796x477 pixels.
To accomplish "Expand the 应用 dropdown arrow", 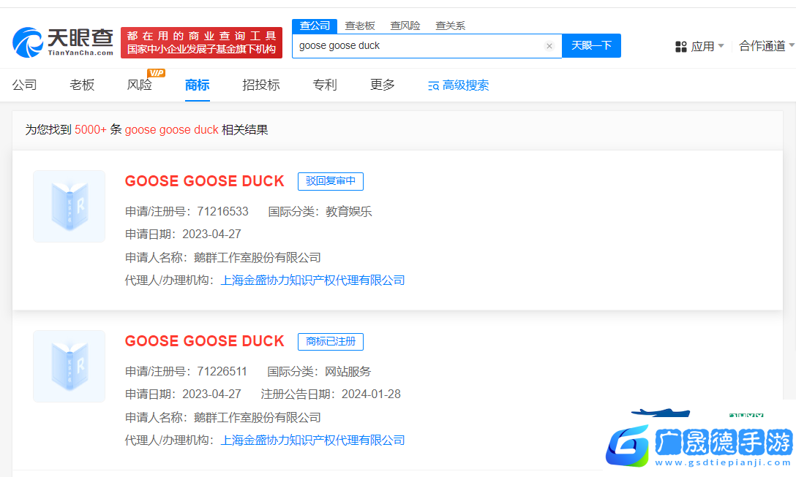I will point(721,46).
